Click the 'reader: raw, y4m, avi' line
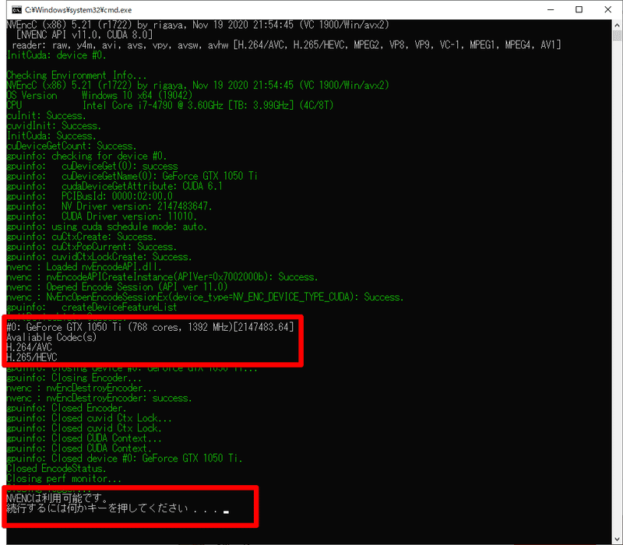Viewport: 623px width, 545px height. tap(286, 45)
